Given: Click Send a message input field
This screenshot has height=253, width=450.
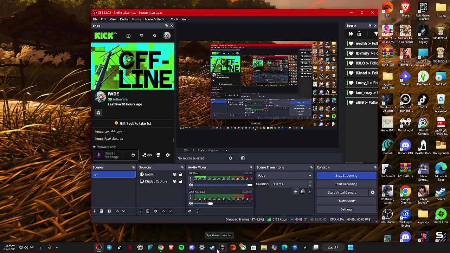Looking at the screenshot, I should point(115,155).
